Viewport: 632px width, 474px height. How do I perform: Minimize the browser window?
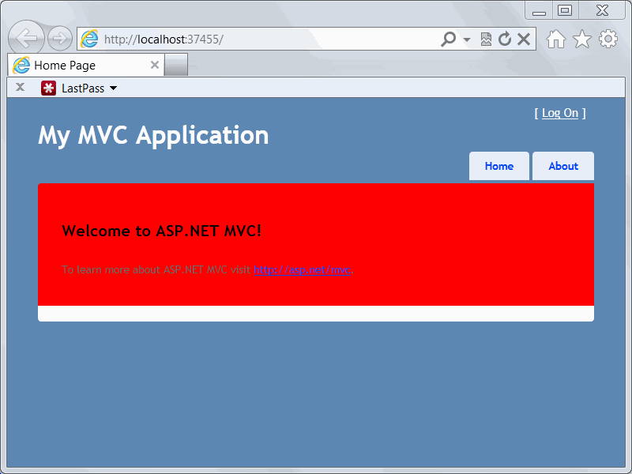click(539, 11)
